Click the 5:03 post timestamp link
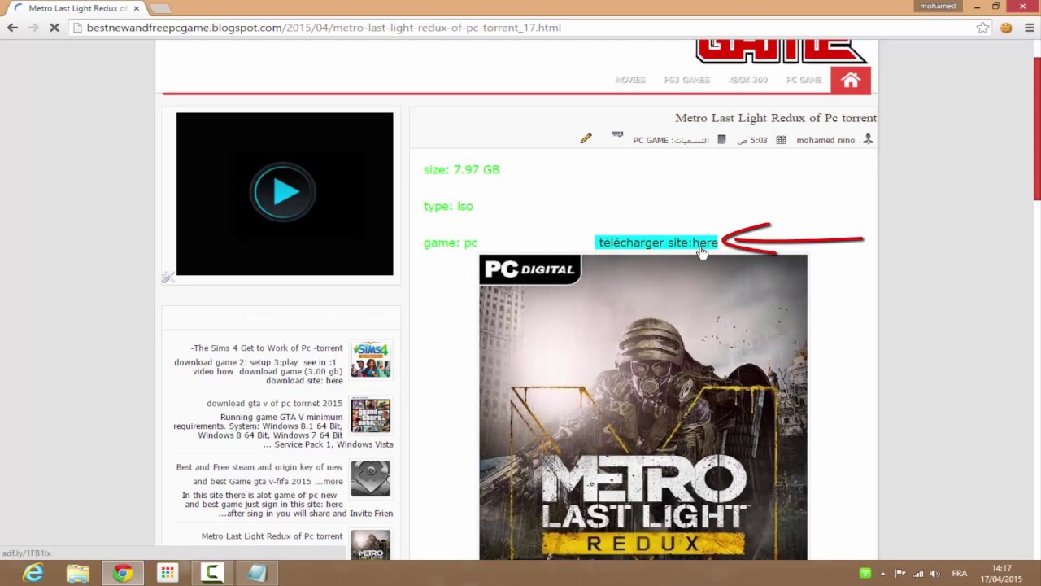The image size is (1041, 586). (753, 140)
